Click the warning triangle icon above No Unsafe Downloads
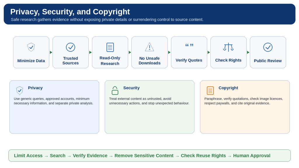299x168 pixels. pos(149,47)
